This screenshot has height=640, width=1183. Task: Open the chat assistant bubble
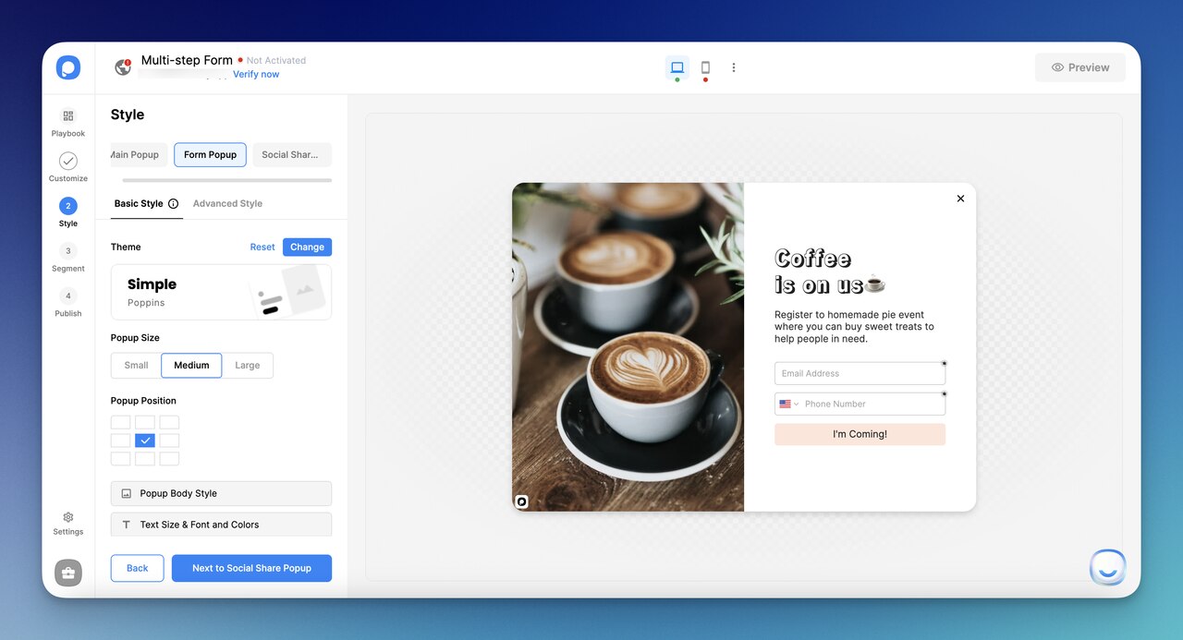[x=1108, y=567]
